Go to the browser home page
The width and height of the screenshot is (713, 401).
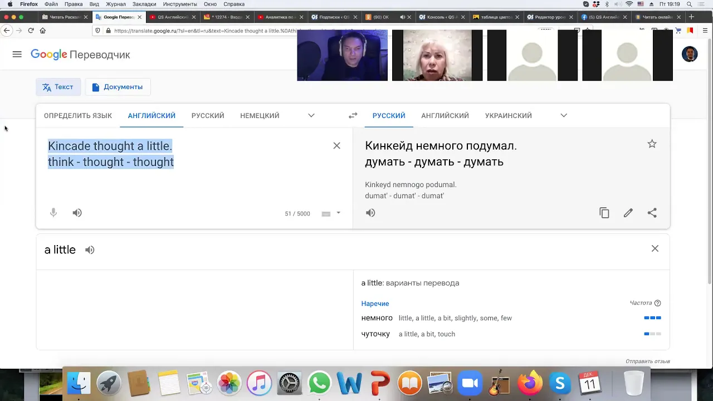pos(43,31)
